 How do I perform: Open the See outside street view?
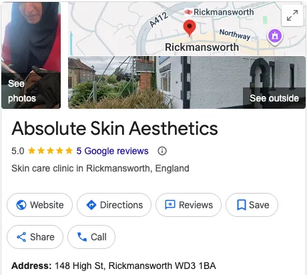click(187, 82)
